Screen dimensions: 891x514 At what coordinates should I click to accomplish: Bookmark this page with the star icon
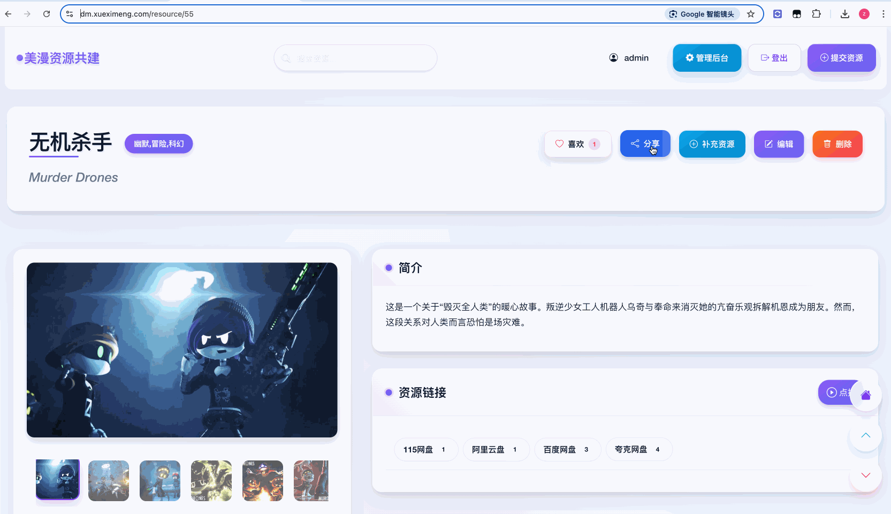[x=751, y=14]
